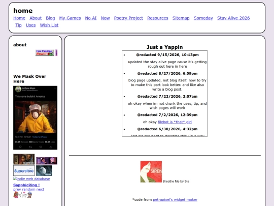Click the Superstore logo button

pyautogui.click(x=24, y=170)
